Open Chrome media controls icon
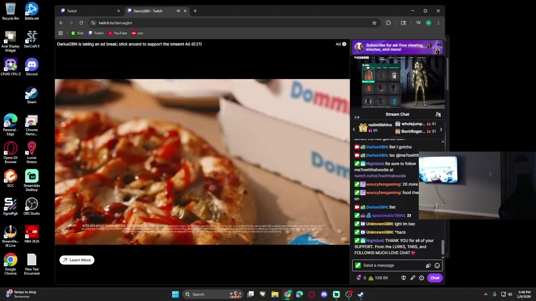The width and height of the screenshot is (536, 301). click(418, 23)
